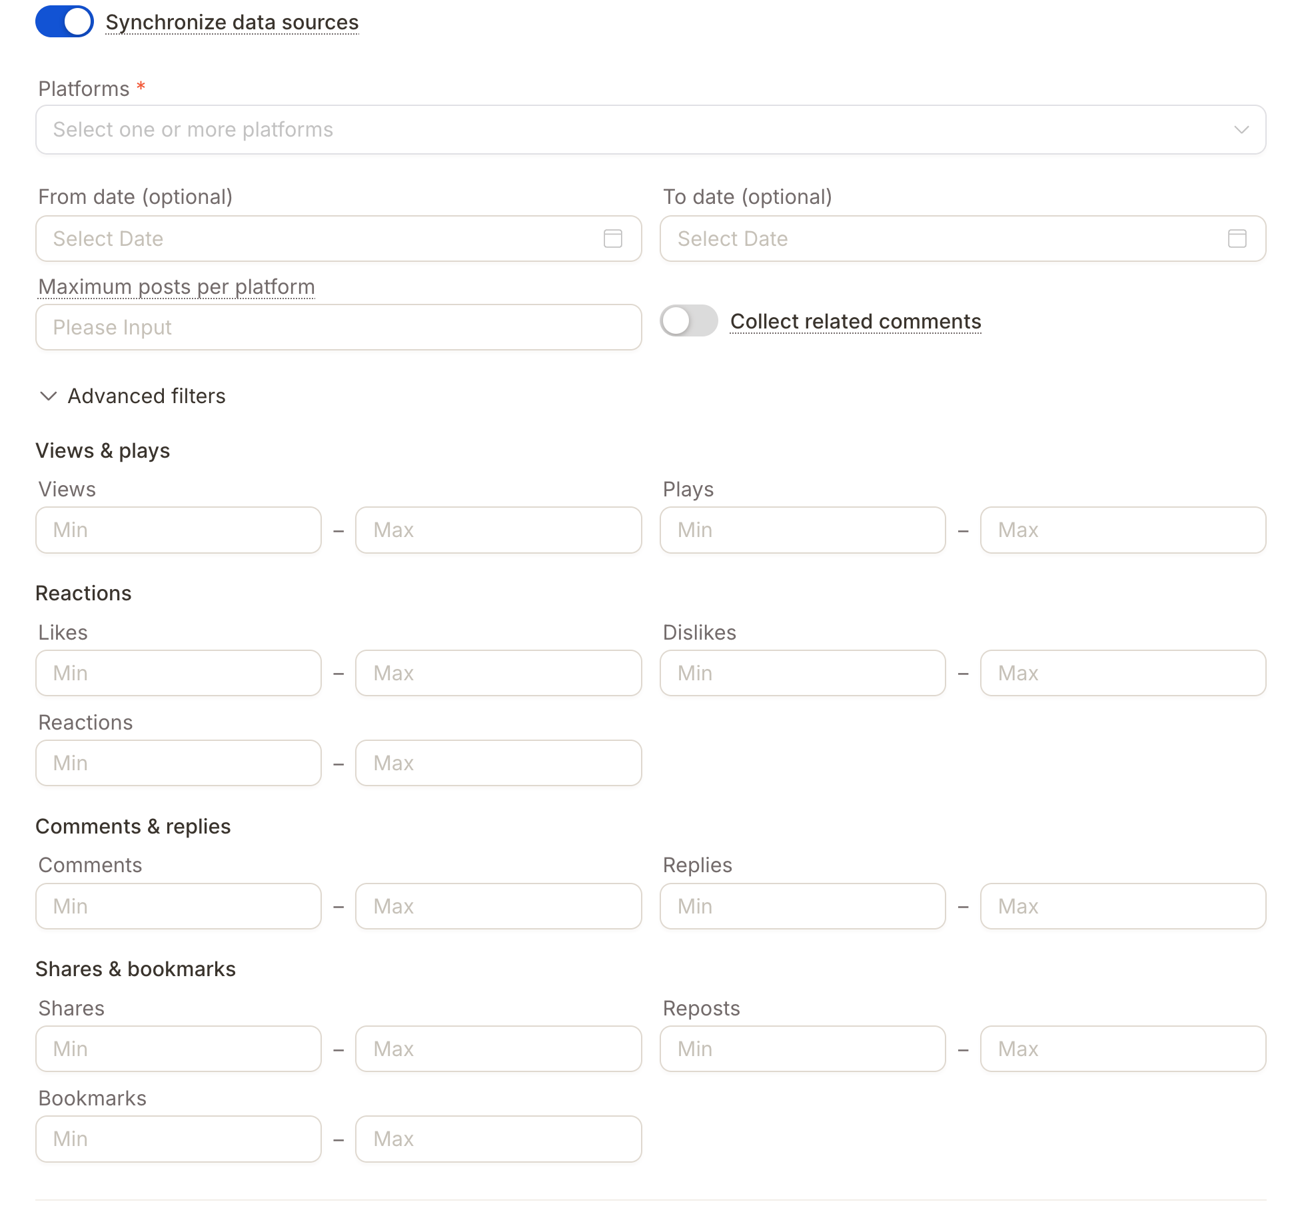Click the Dislikes Min input
This screenshot has height=1206, width=1302.
pos(802,673)
